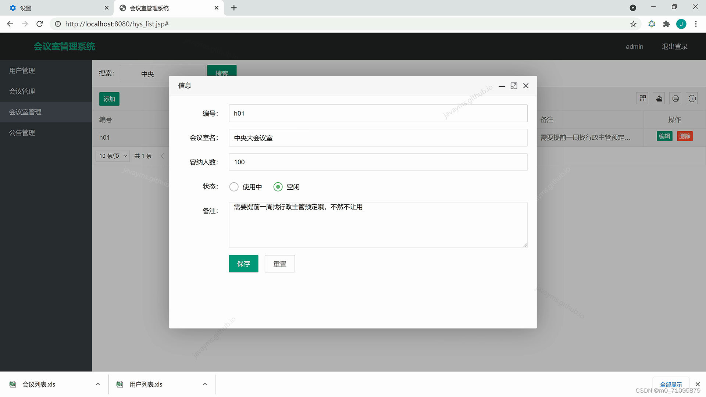Click the 会议室管理系统 logo title
Screen dimensions: 706x397
click(64, 47)
